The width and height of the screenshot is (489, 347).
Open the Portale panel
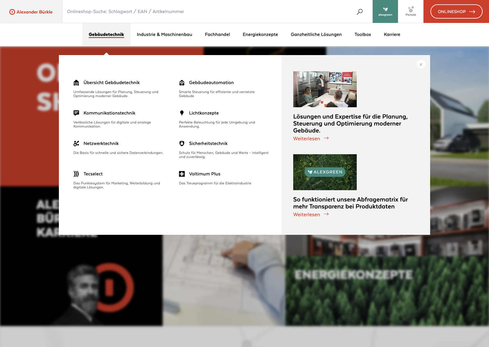click(411, 11)
